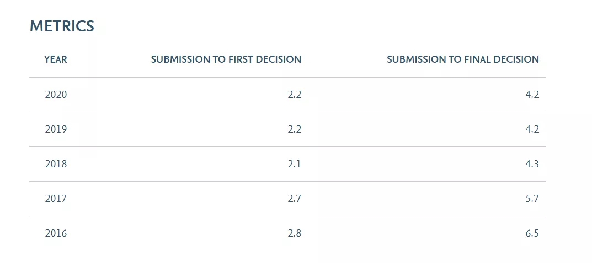Click 2020 first decision value 2.2
Image resolution: width=592 pixels, height=263 pixels.
pos(295,95)
